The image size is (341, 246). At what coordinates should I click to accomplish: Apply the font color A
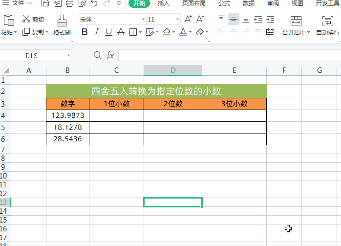point(183,32)
